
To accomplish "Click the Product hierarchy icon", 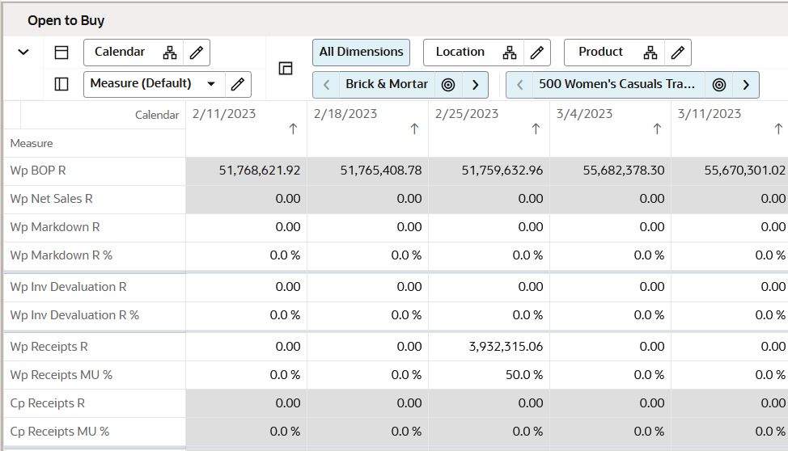I will (x=650, y=53).
